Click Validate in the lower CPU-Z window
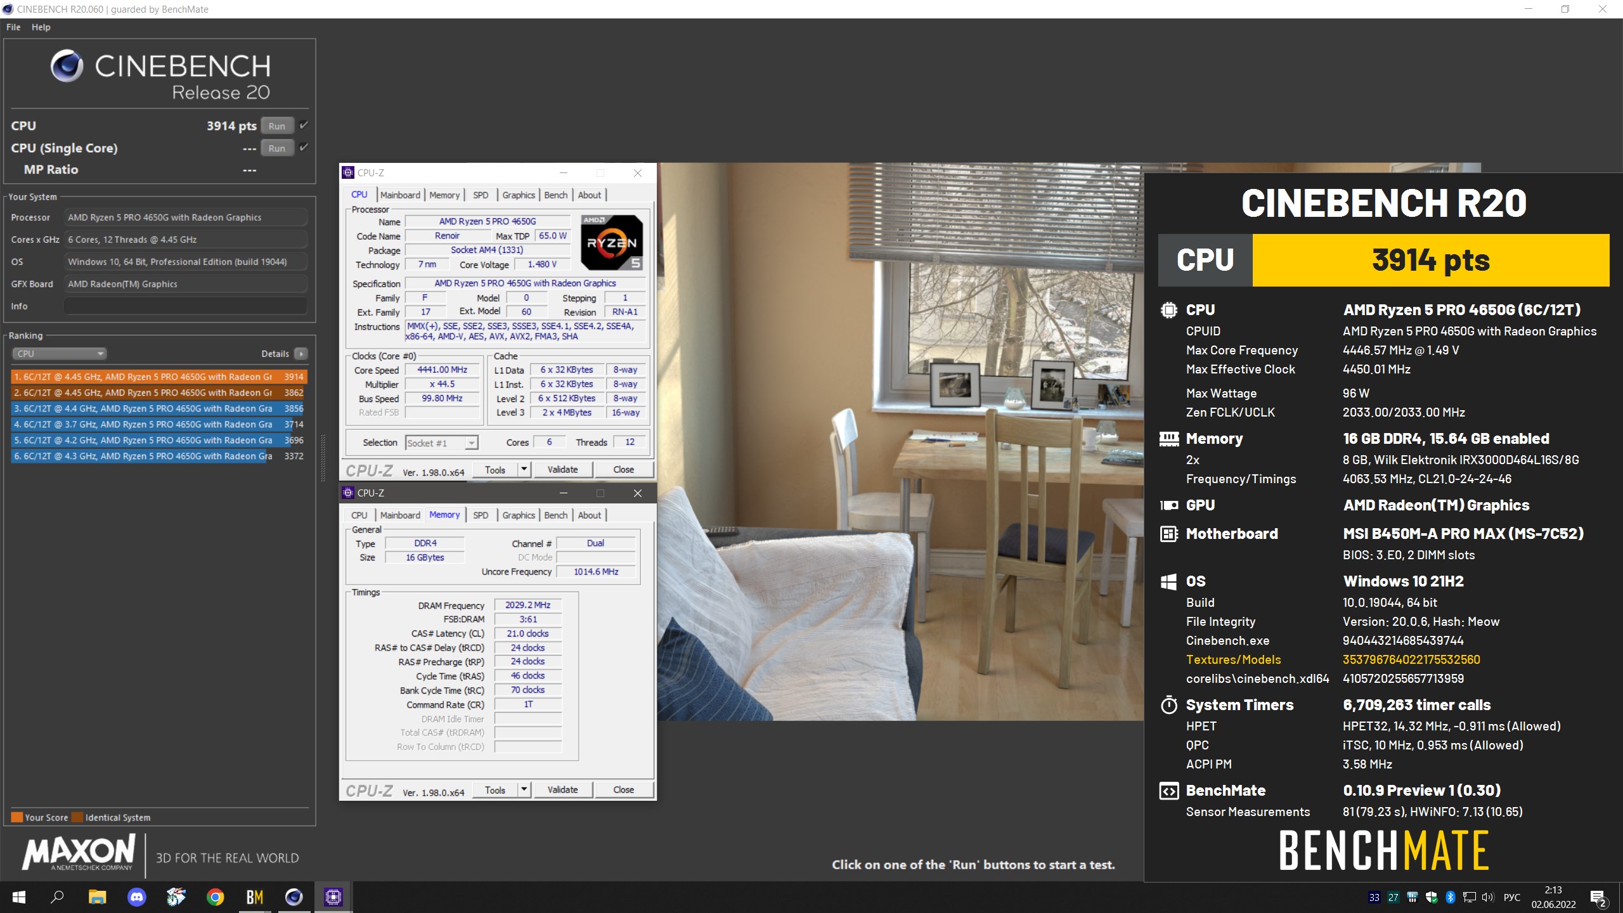The width and height of the screenshot is (1623, 913). pyautogui.click(x=563, y=789)
